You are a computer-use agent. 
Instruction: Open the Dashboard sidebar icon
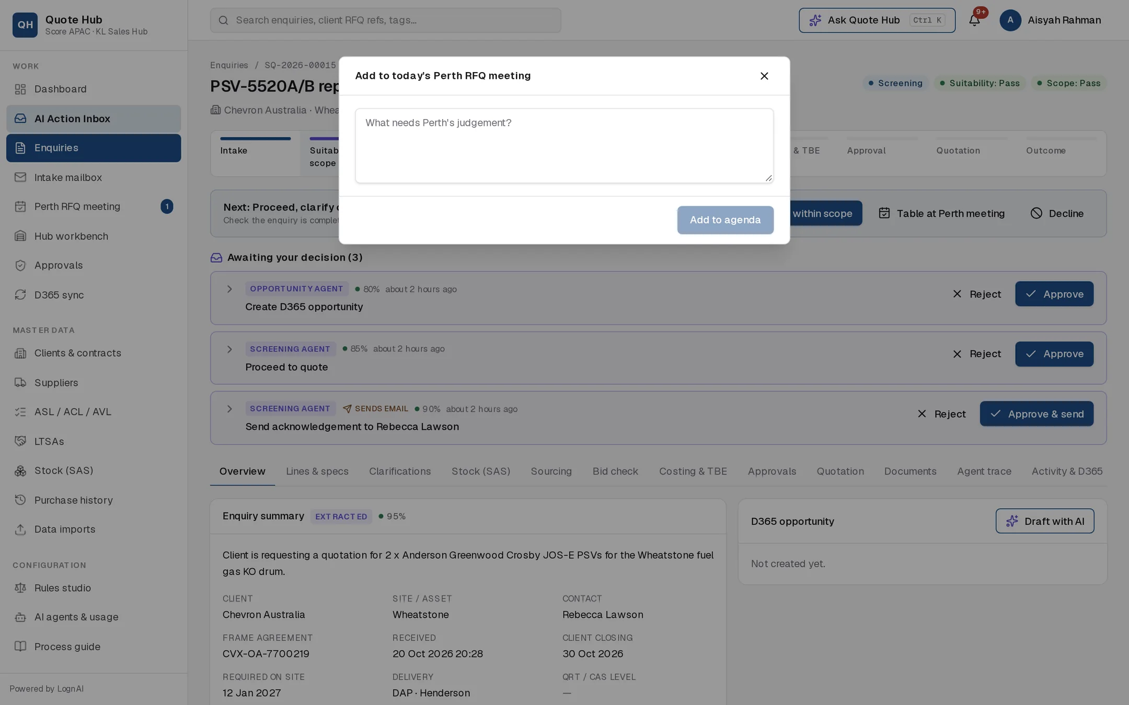[x=20, y=89]
